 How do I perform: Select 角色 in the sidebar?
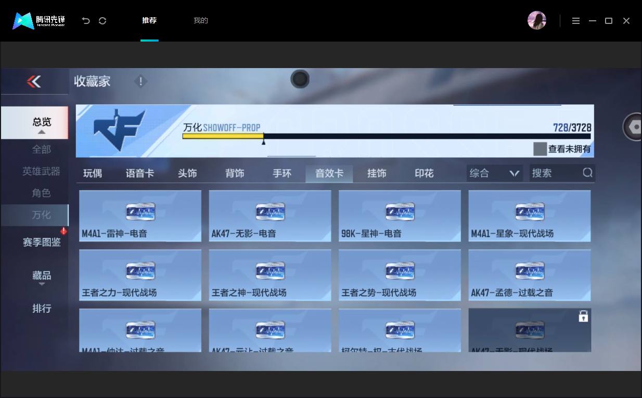[42, 193]
